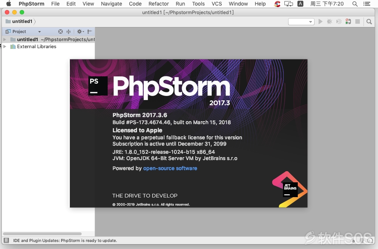378x249 pixels.
Task: Open the Apple menu
Action: [9, 4]
